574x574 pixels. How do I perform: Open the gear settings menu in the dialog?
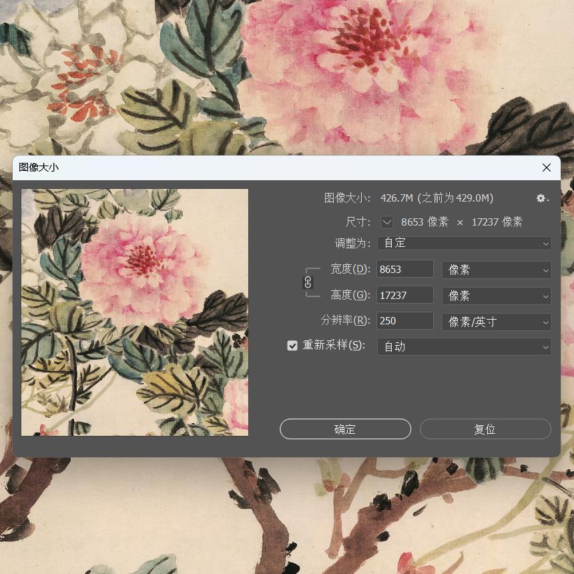(543, 198)
